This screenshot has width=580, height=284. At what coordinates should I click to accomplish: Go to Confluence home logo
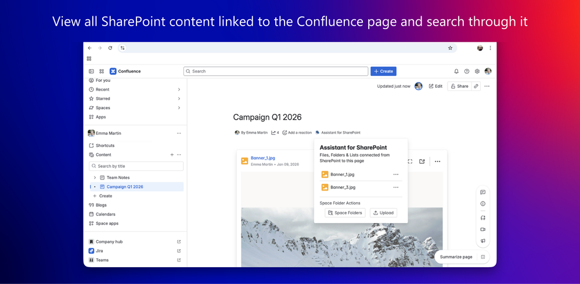pyautogui.click(x=125, y=71)
